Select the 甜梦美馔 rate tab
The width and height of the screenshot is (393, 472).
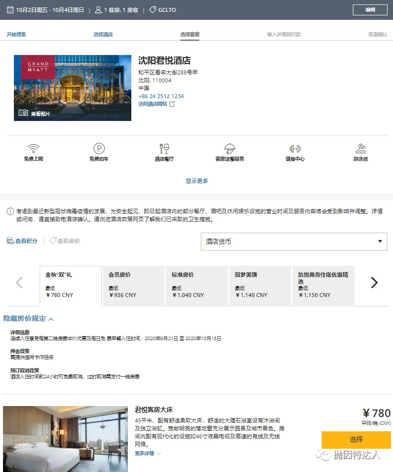pyautogui.click(x=260, y=286)
